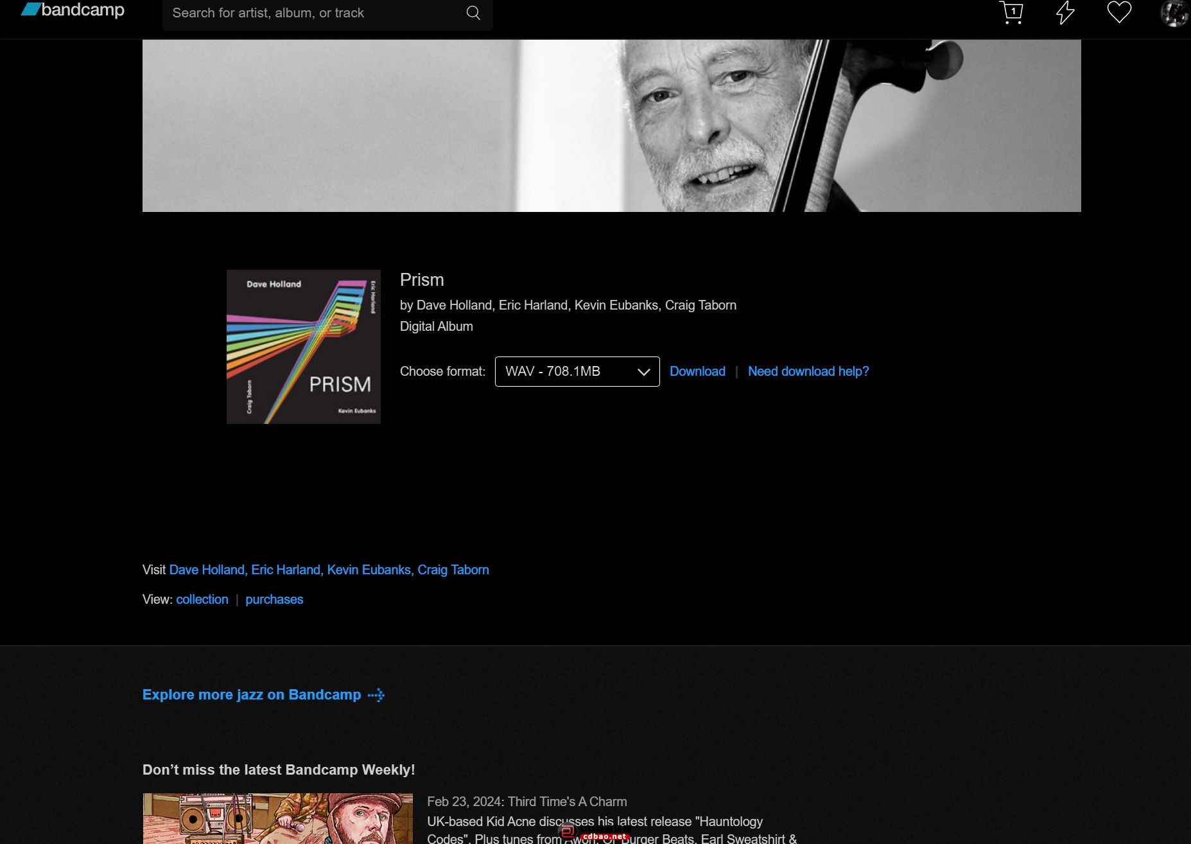Viewport: 1191px width, 844px height.
Task: Click the Dave Holland banner image
Action: point(612,126)
